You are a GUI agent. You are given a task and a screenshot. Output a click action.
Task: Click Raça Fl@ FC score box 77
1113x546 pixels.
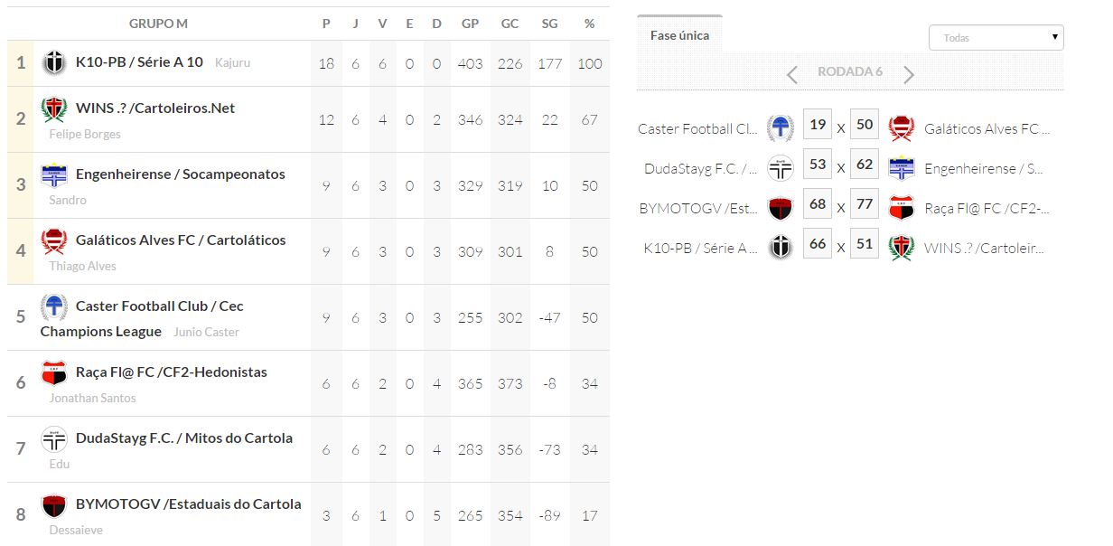pyautogui.click(x=865, y=204)
